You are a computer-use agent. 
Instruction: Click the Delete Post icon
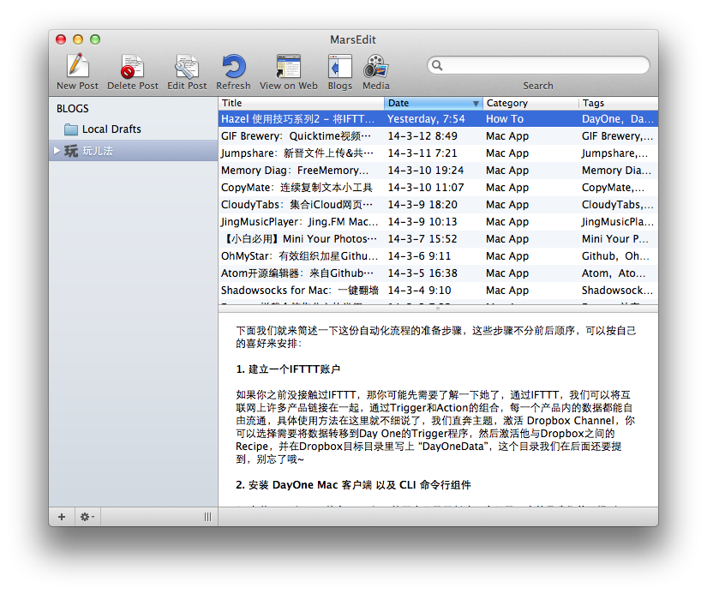click(x=132, y=66)
